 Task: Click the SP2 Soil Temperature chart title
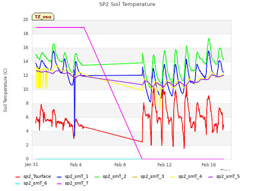(127, 4)
